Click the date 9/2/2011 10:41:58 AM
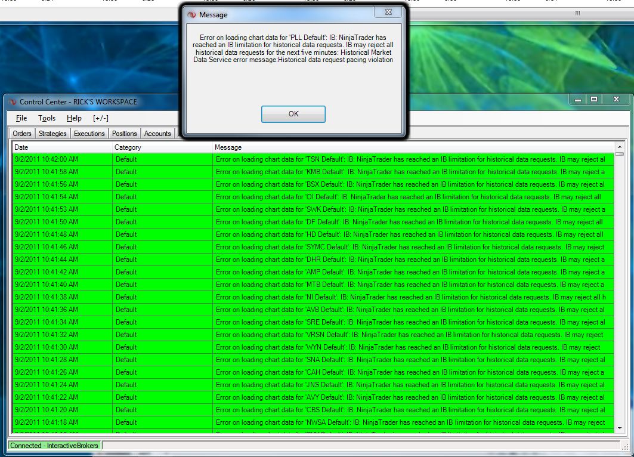634x457 pixels. (x=47, y=172)
